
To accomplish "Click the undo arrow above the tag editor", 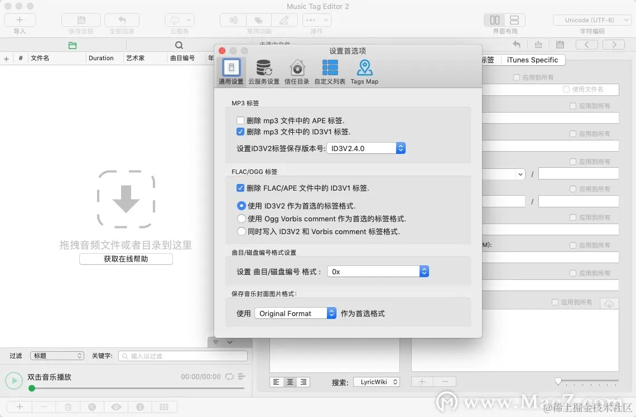I will click(x=517, y=45).
